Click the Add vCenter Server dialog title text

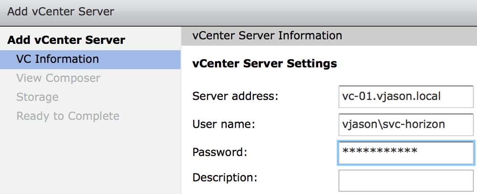pyautogui.click(x=61, y=11)
